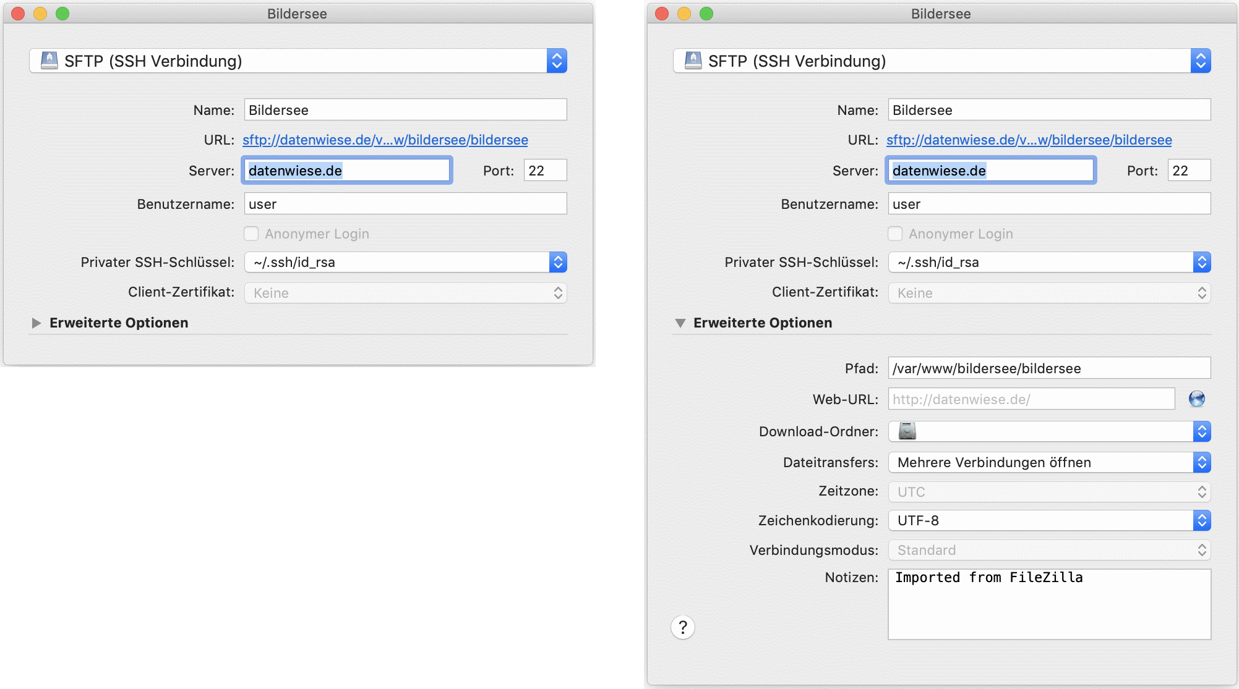Check Anonymer Login below Benutzername field

tap(251, 234)
